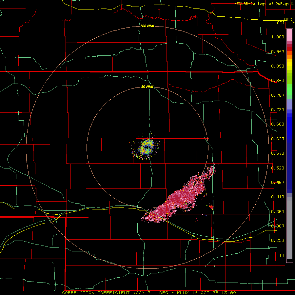The width and height of the screenshot is (295, 295).
Task: Click the 100 NMI range ring label
Action: tap(147, 26)
